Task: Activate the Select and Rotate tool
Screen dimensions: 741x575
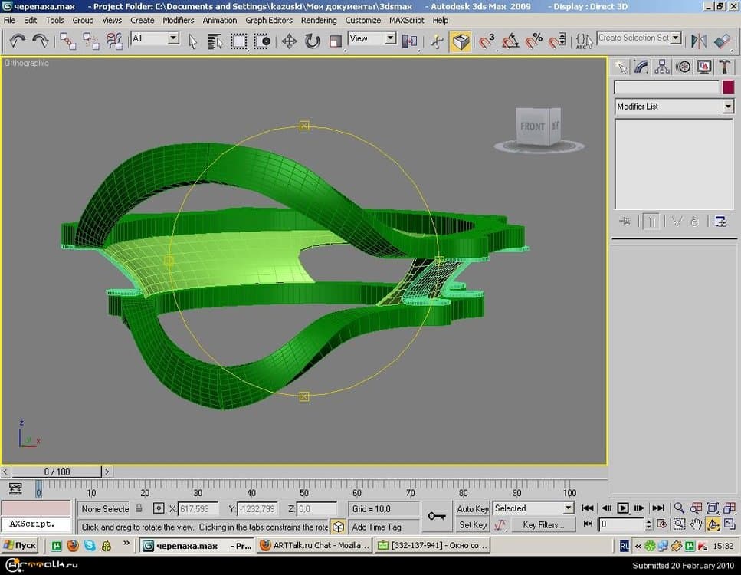Action: click(x=313, y=41)
